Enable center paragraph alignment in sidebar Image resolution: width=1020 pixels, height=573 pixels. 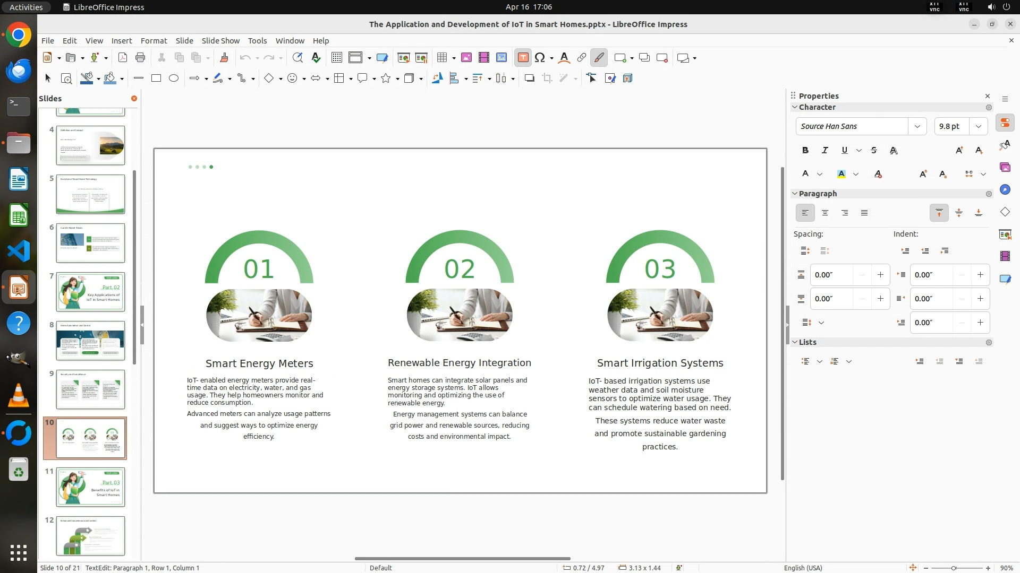(x=825, y=213)
